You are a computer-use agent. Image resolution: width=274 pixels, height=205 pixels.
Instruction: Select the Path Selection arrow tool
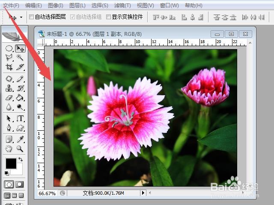tap(9, 118)
